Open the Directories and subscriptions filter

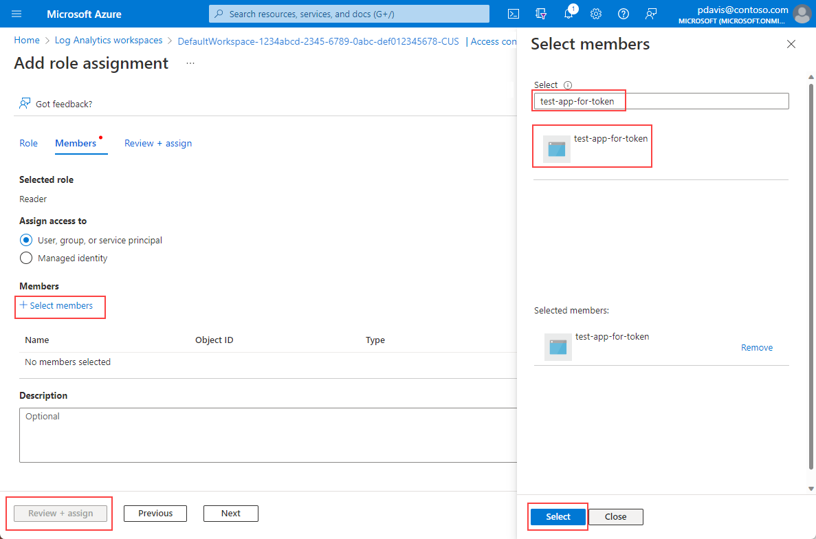coord(540,13)
